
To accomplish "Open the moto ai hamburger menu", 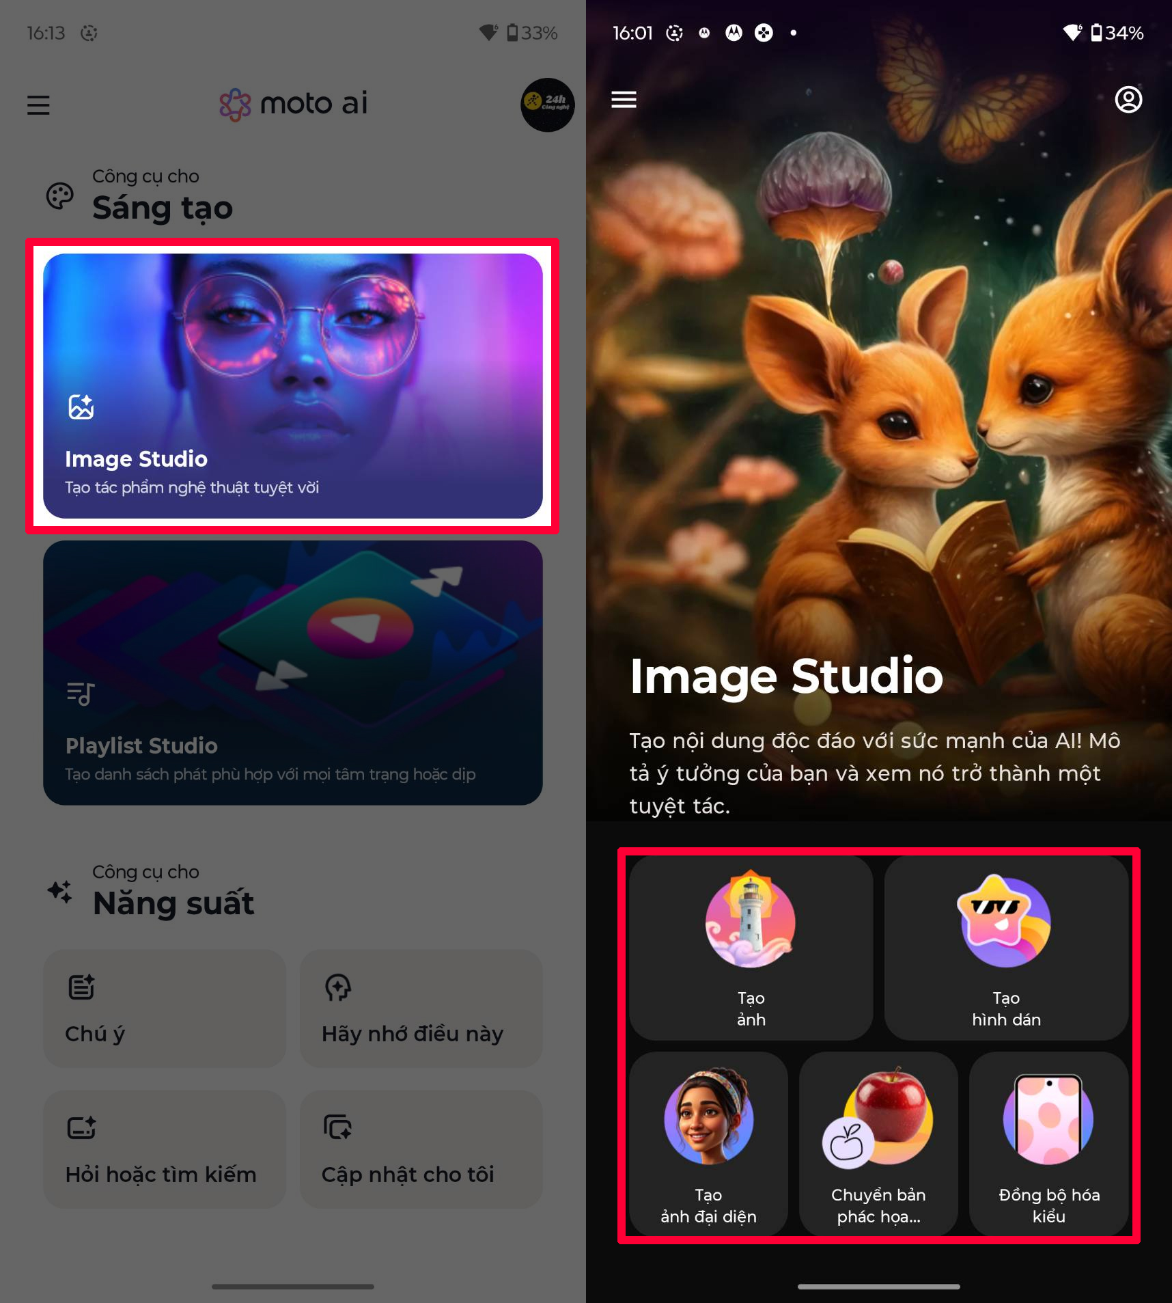I will click(x=38, y=105).
